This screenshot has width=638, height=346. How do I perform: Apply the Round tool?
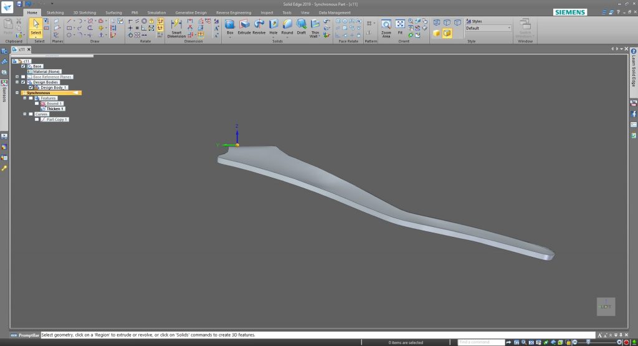tap(287, 26)
